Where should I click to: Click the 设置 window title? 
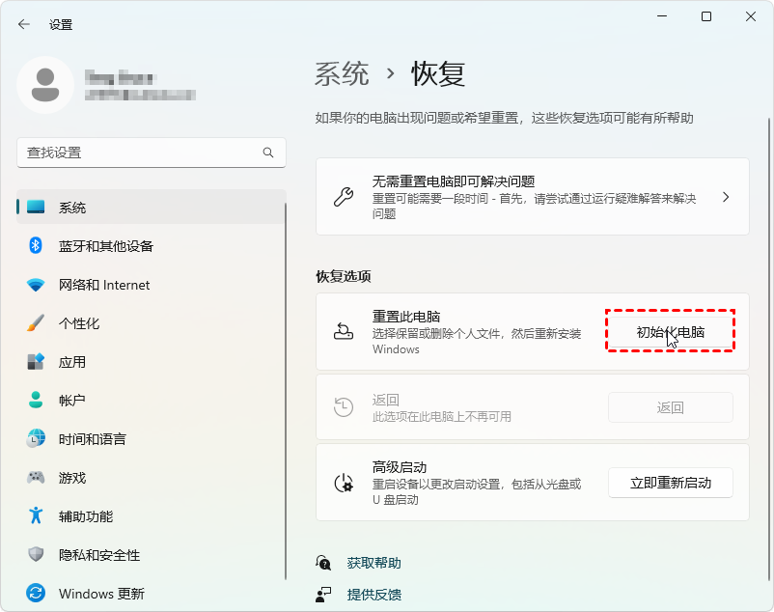pyautogui.click(x=61, y=24)
